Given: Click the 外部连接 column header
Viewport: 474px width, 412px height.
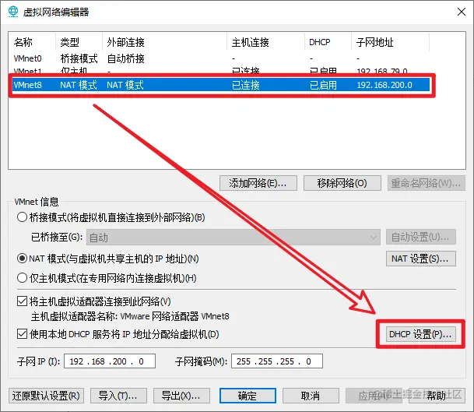Looking at the screenshot, I should tap(165, 42).
